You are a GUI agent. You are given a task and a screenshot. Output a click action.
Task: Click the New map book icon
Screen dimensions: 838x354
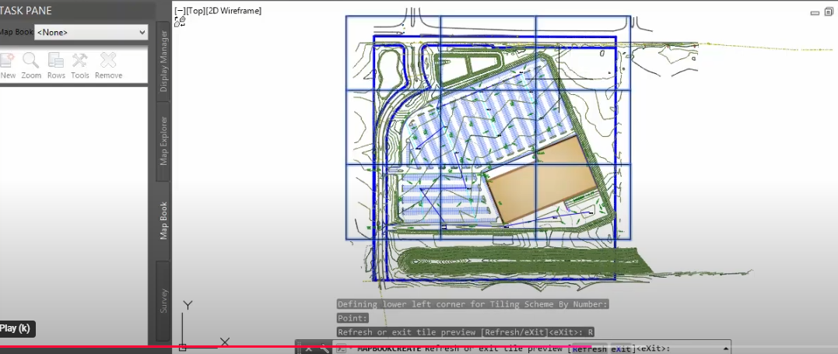click(x=8, y=61)
